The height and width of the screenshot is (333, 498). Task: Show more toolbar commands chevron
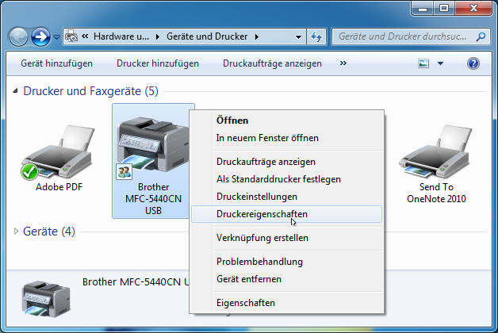pyautogui.click(x=343, y=63)
